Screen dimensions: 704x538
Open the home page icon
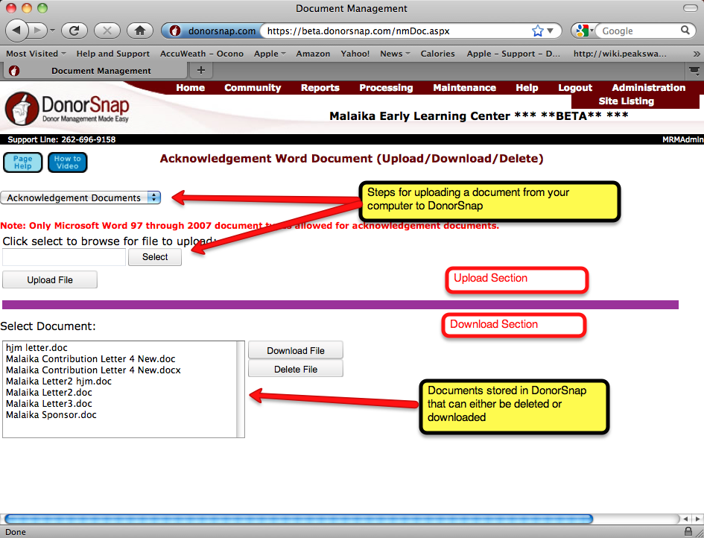click(139, 31)
